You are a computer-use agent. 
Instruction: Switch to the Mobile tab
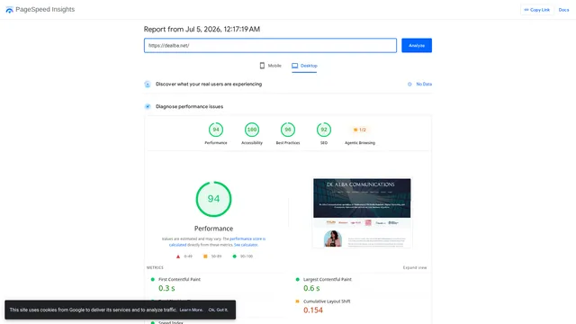point(270,66)
